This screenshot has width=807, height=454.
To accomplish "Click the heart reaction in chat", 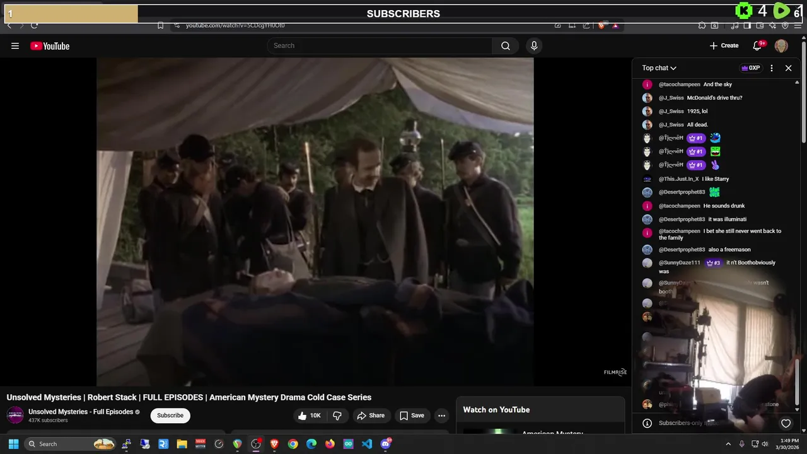I will 786,423.
